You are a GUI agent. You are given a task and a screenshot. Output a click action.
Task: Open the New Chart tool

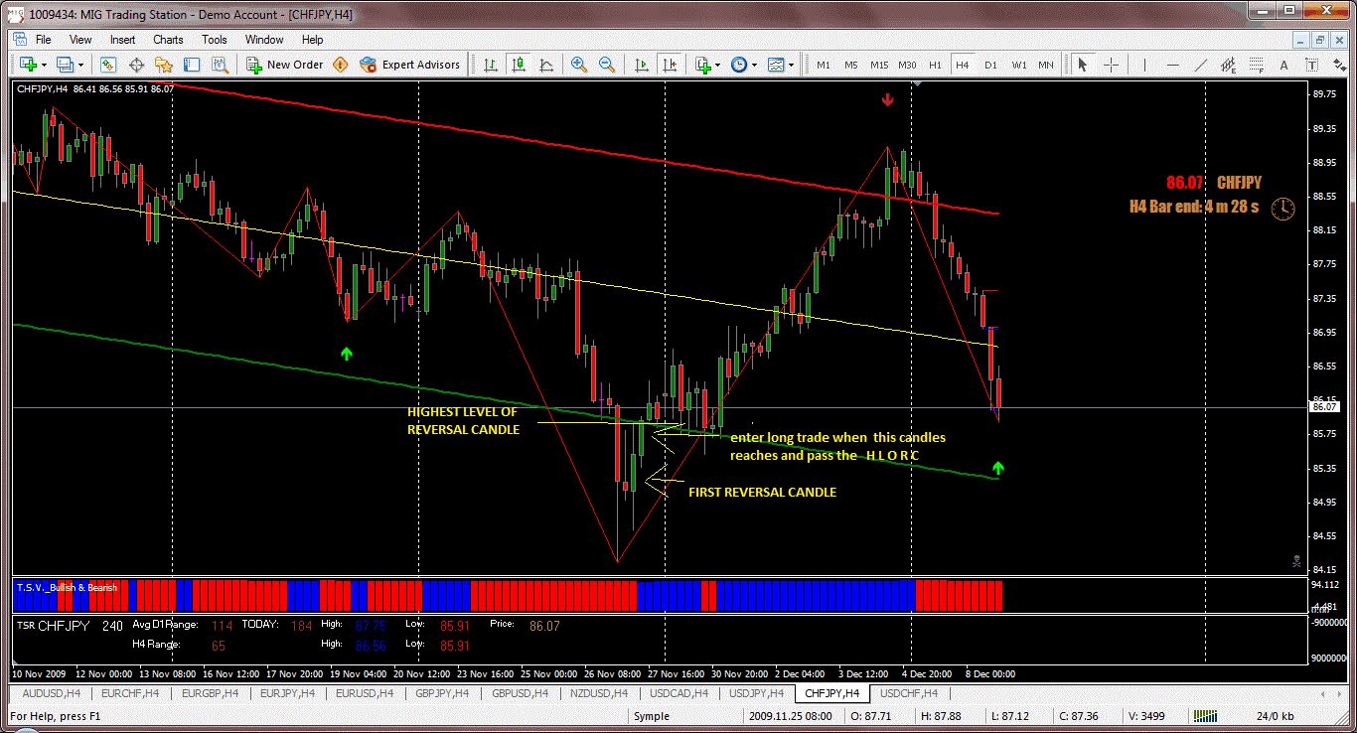click(27, 65)
